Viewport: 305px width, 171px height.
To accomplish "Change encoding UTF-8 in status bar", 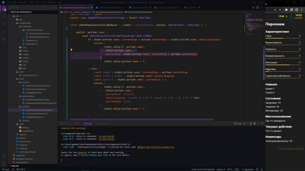I will point(230,169).
